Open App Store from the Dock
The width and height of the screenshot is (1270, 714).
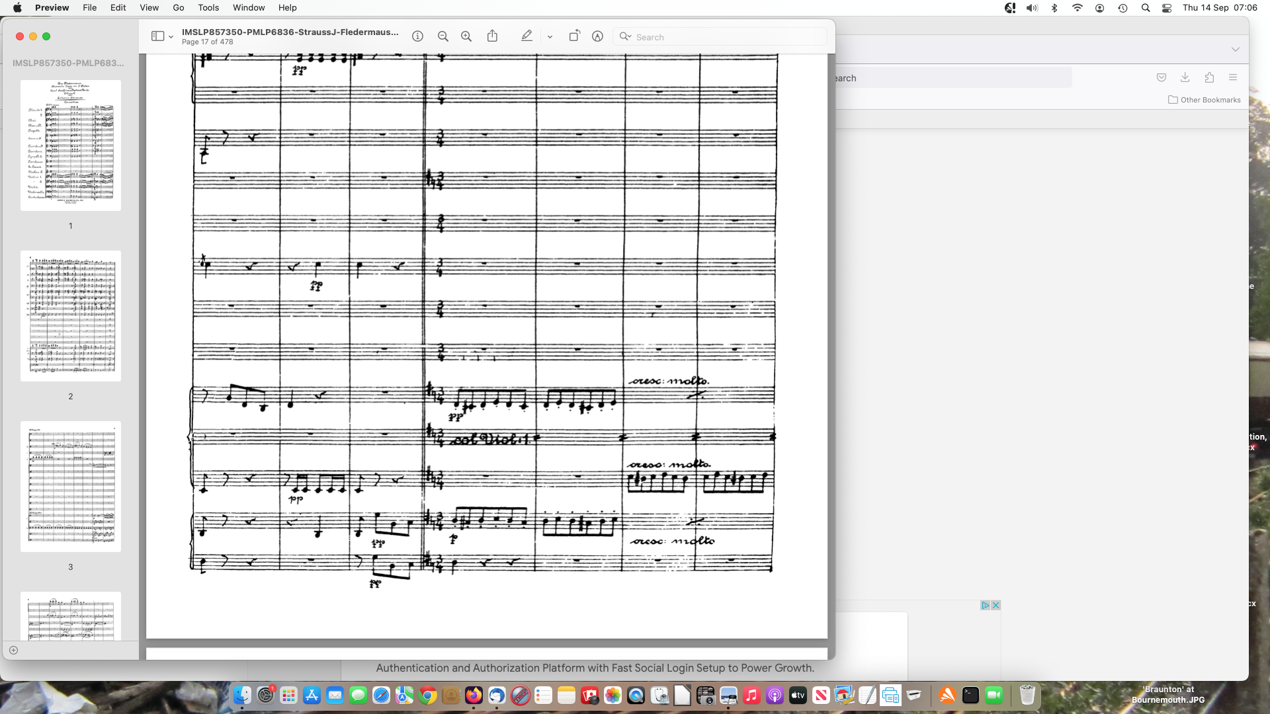click(x=312, y=695)
